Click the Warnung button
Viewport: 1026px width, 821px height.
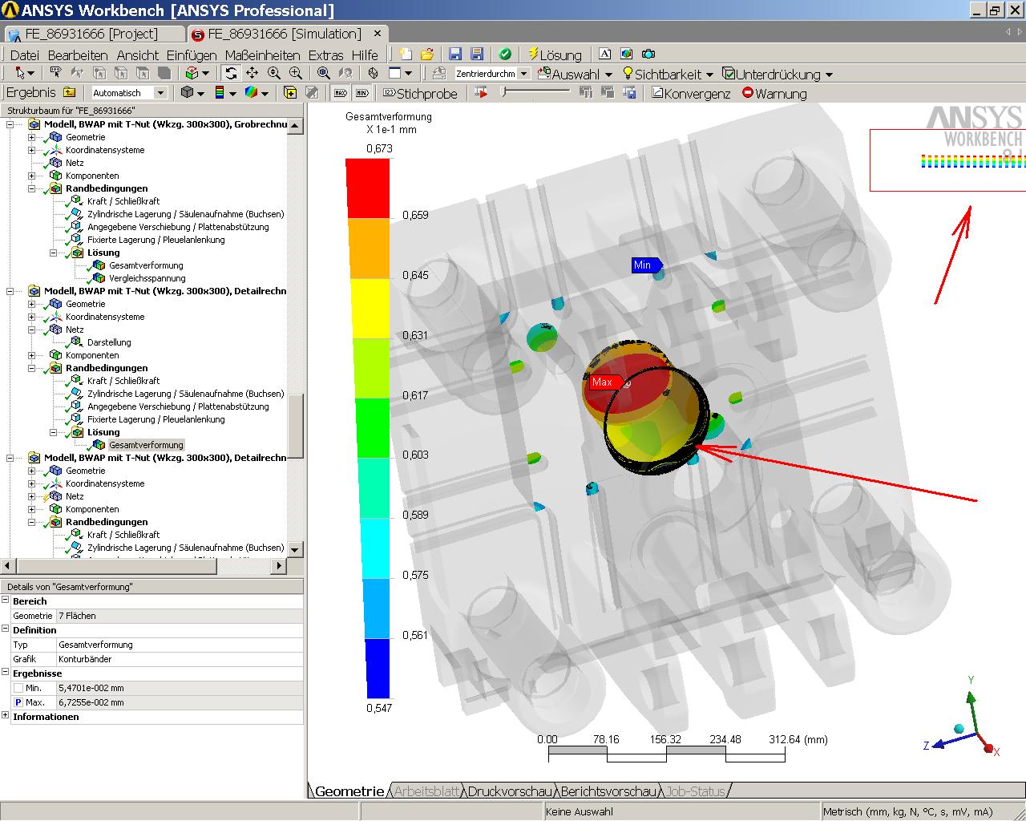coord(774,93)
